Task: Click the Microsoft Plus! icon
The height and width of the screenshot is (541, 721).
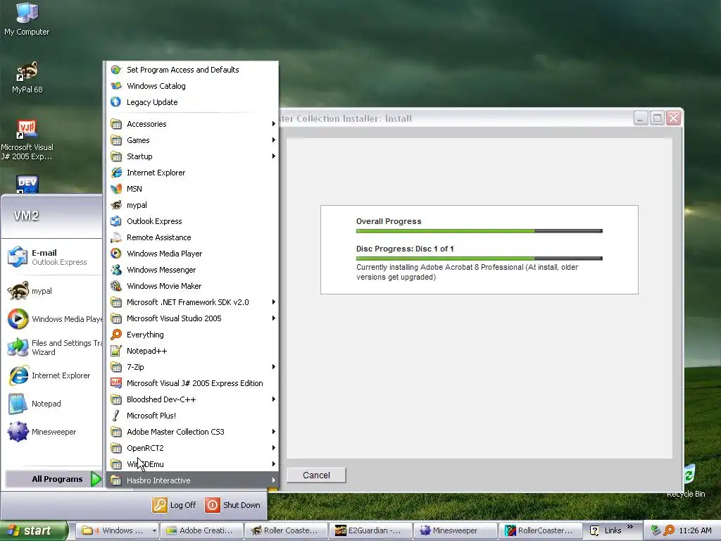Action: tap(116, 416)
